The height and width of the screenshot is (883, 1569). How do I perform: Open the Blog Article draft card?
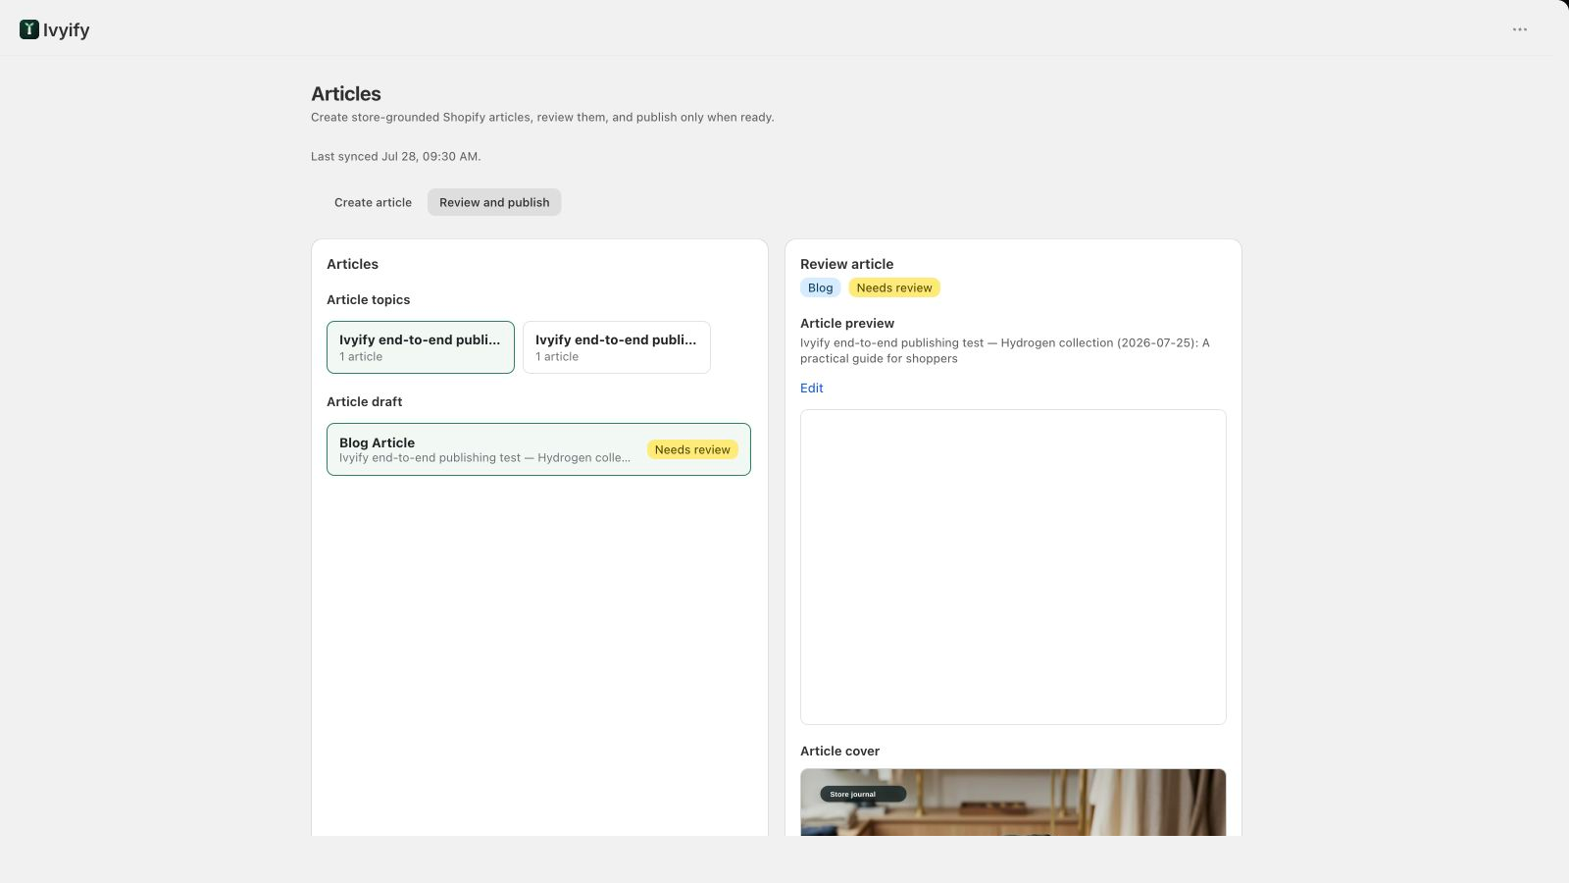538,449
